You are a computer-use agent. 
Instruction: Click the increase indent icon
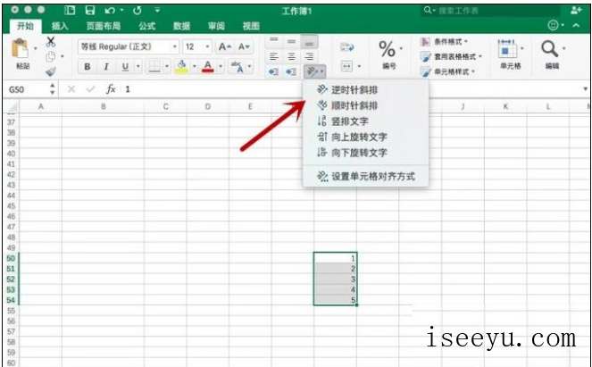pos(291,71)
